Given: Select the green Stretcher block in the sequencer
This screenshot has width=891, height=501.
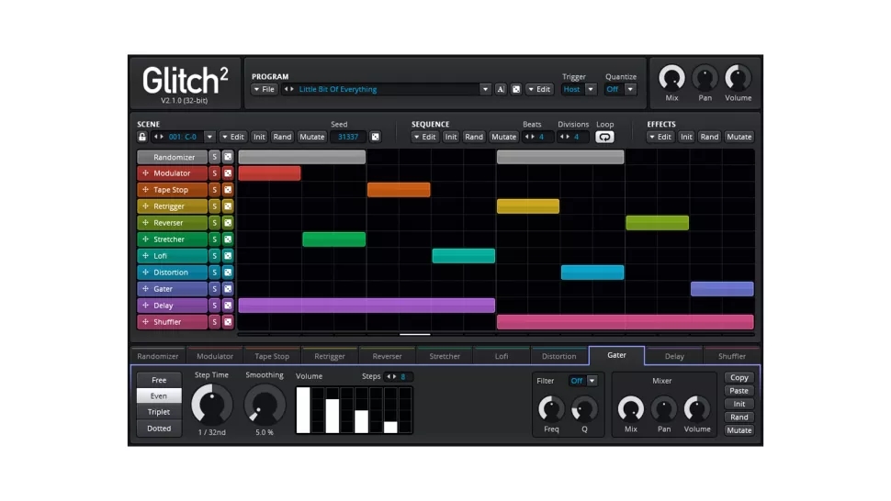Looking at the screenshot, I should [334, 239].
